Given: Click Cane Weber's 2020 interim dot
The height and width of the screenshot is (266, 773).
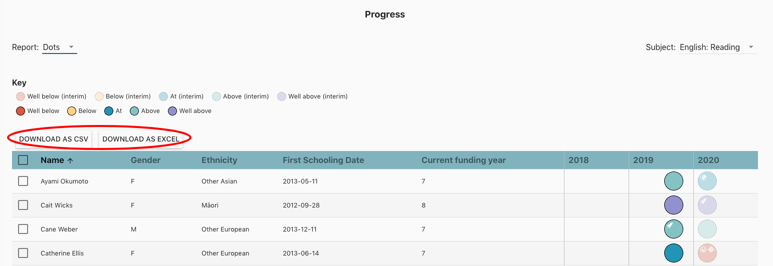Looking at the screenshot, I should coord(707,229).
